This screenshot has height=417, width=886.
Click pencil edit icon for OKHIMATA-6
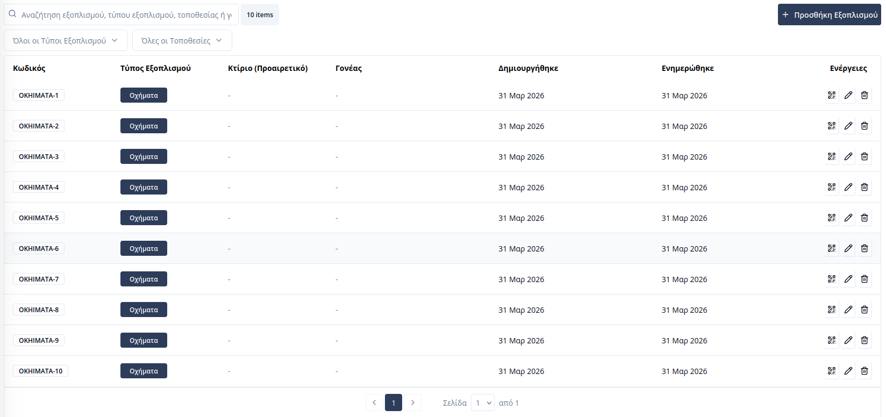(x=848, y=248)
